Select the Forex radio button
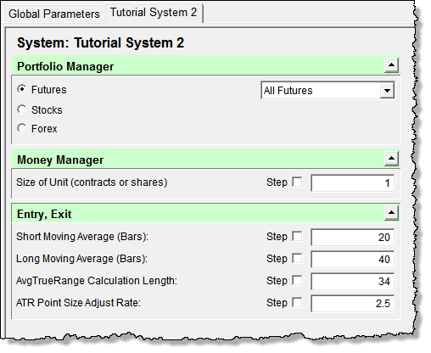Screen dimensions: 431x353 (22, 128)
